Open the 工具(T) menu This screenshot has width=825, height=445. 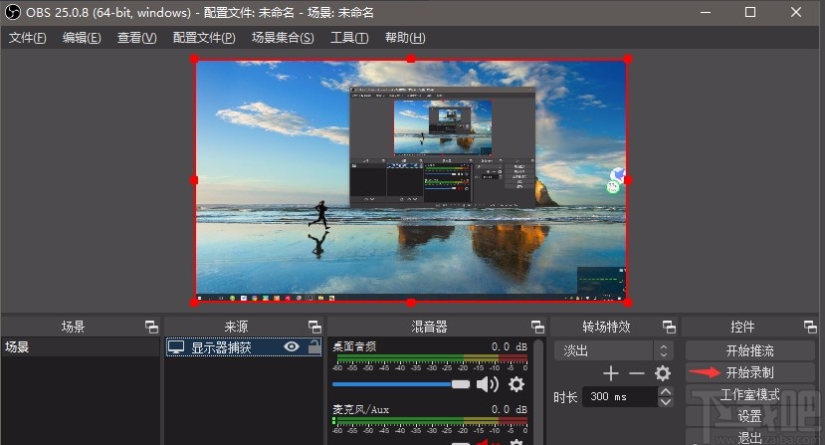349,38
